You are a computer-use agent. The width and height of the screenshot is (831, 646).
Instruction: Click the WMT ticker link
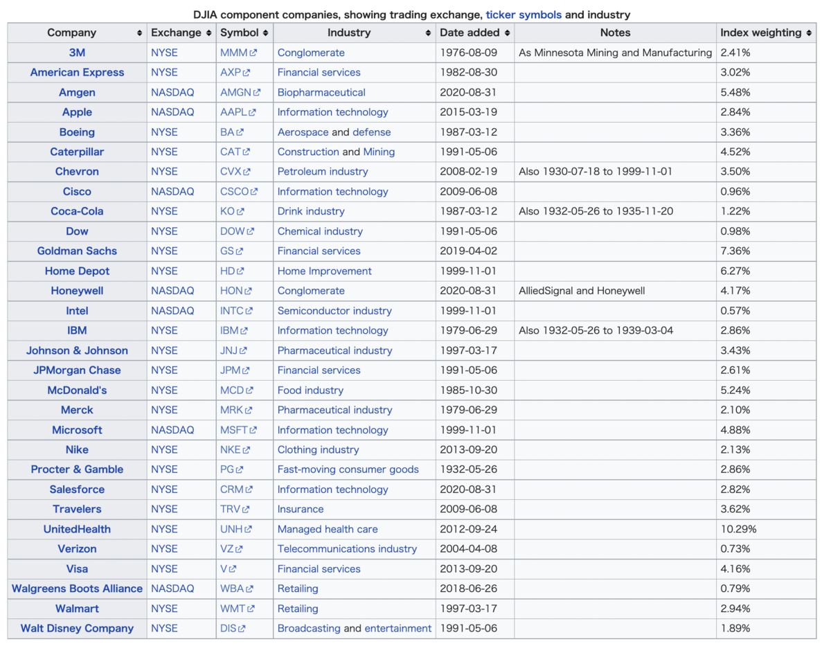pos(238,609)
